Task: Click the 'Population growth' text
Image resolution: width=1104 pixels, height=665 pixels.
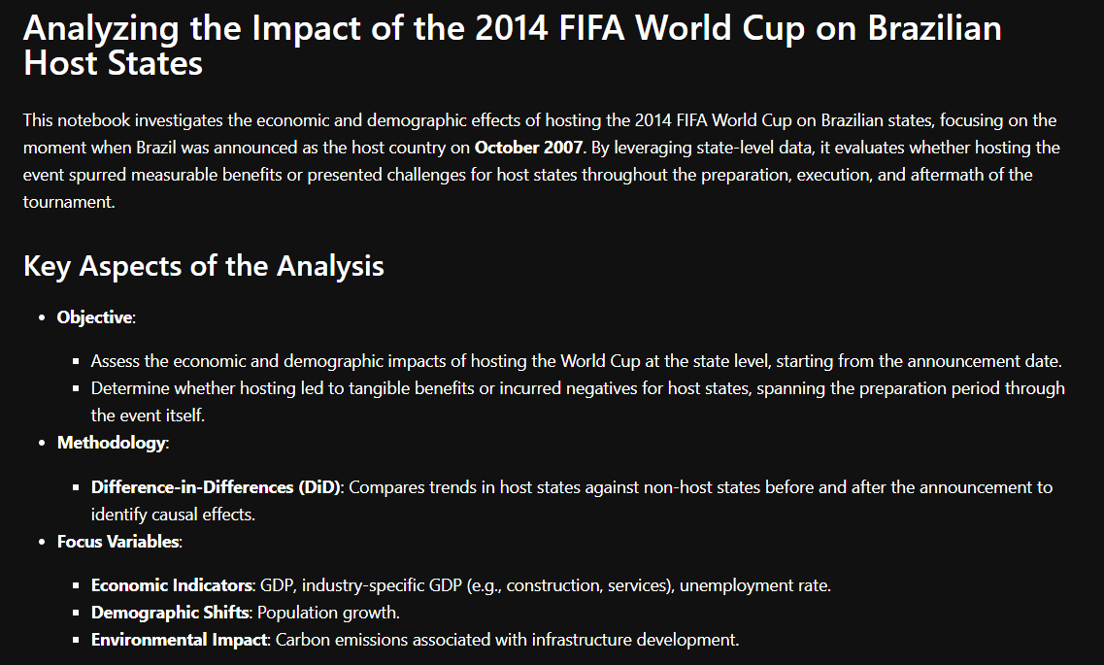Action: (x=327, y=613)
